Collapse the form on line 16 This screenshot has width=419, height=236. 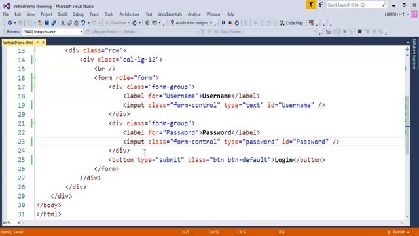pos(34,78)
